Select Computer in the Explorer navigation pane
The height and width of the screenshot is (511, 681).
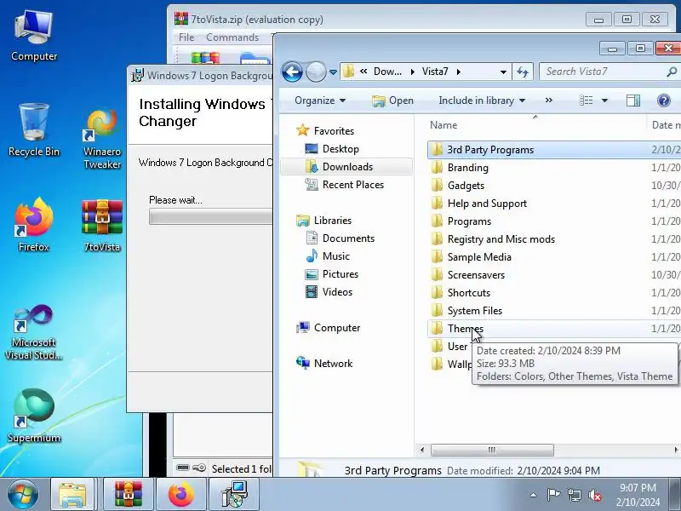pos(337,328)
